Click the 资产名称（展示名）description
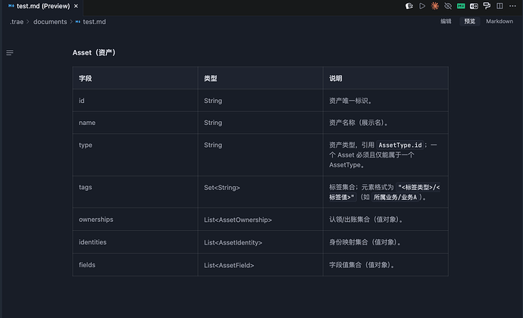523x318 pixels. pyautogui.click(x=359, y=123)
